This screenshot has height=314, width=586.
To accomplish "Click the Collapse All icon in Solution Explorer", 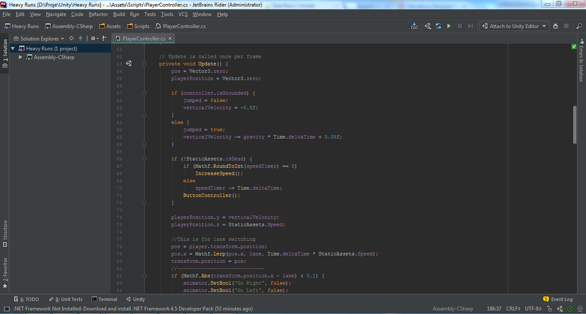I will pyautogui.click(x=81, y=39).
